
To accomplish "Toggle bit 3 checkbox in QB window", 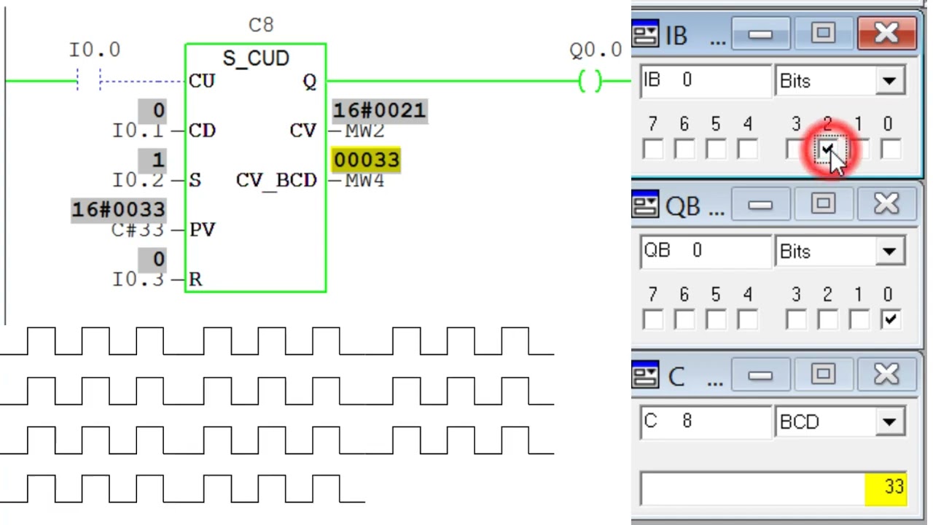I will (796, 319).
